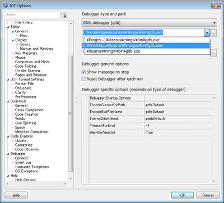Open Language Exceptions settings page
The image size is (224, 203).
point(32,167)
